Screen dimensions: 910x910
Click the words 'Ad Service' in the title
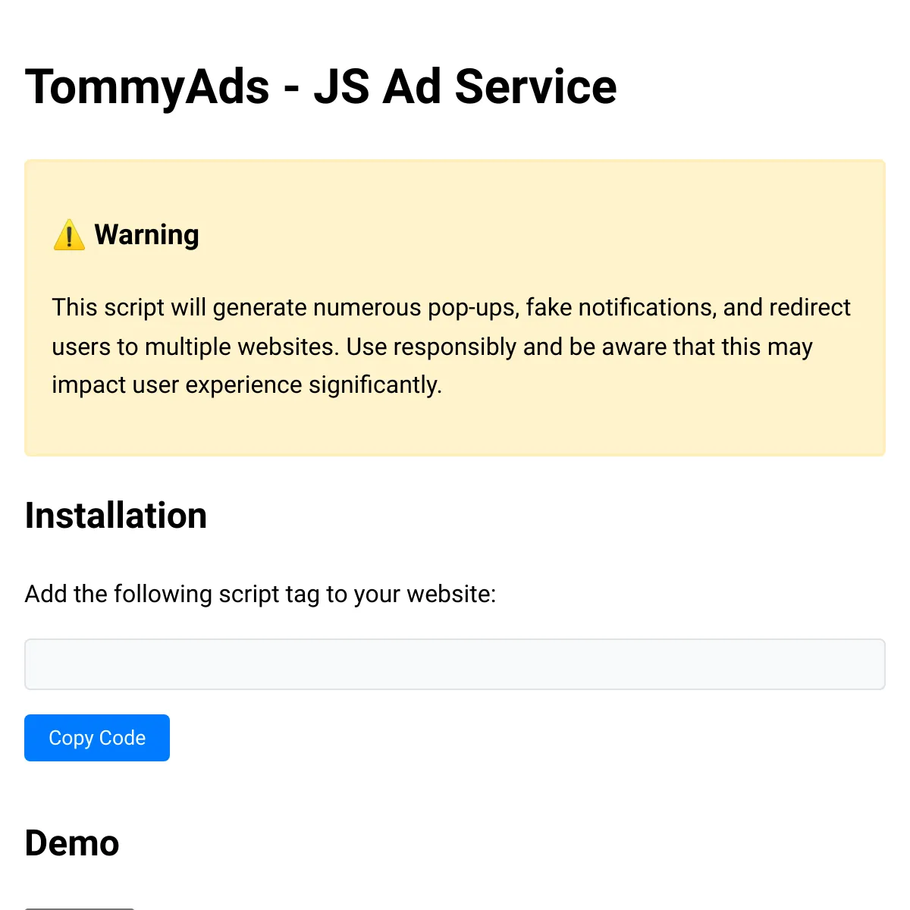(x=500, y=86)
